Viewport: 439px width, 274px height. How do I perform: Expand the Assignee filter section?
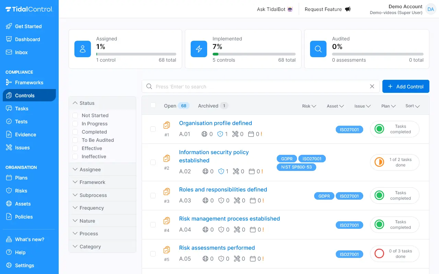click(103, 170)
